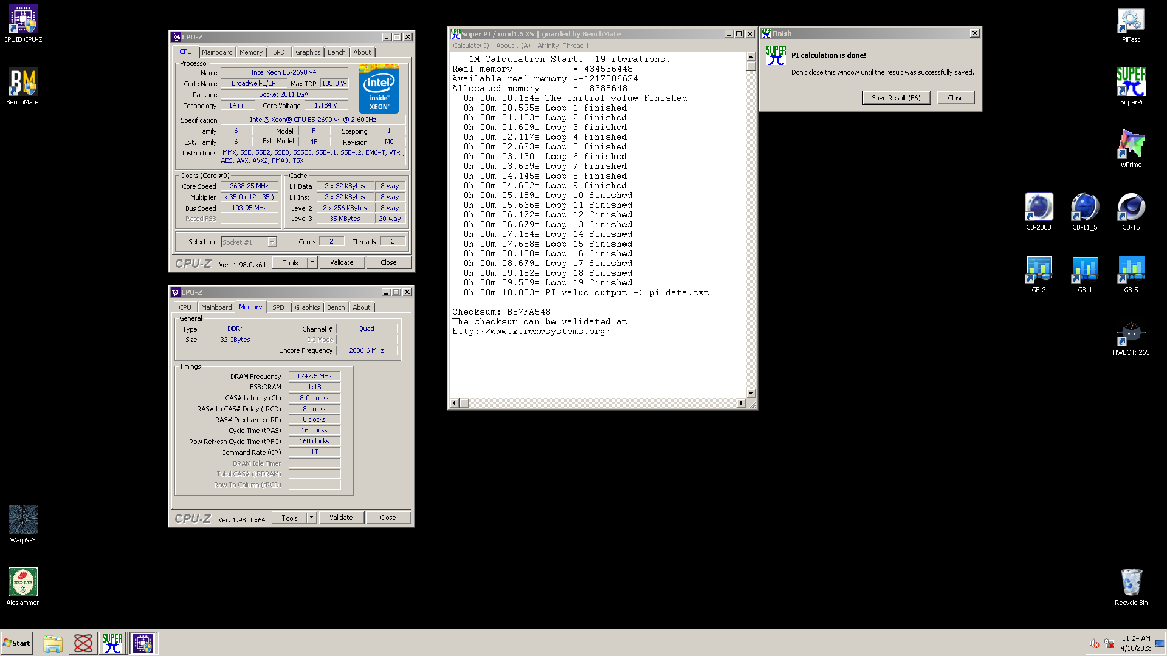Click the red BenchMate taskbar icon
1167x656 pixels.
[x=83, y=643]
